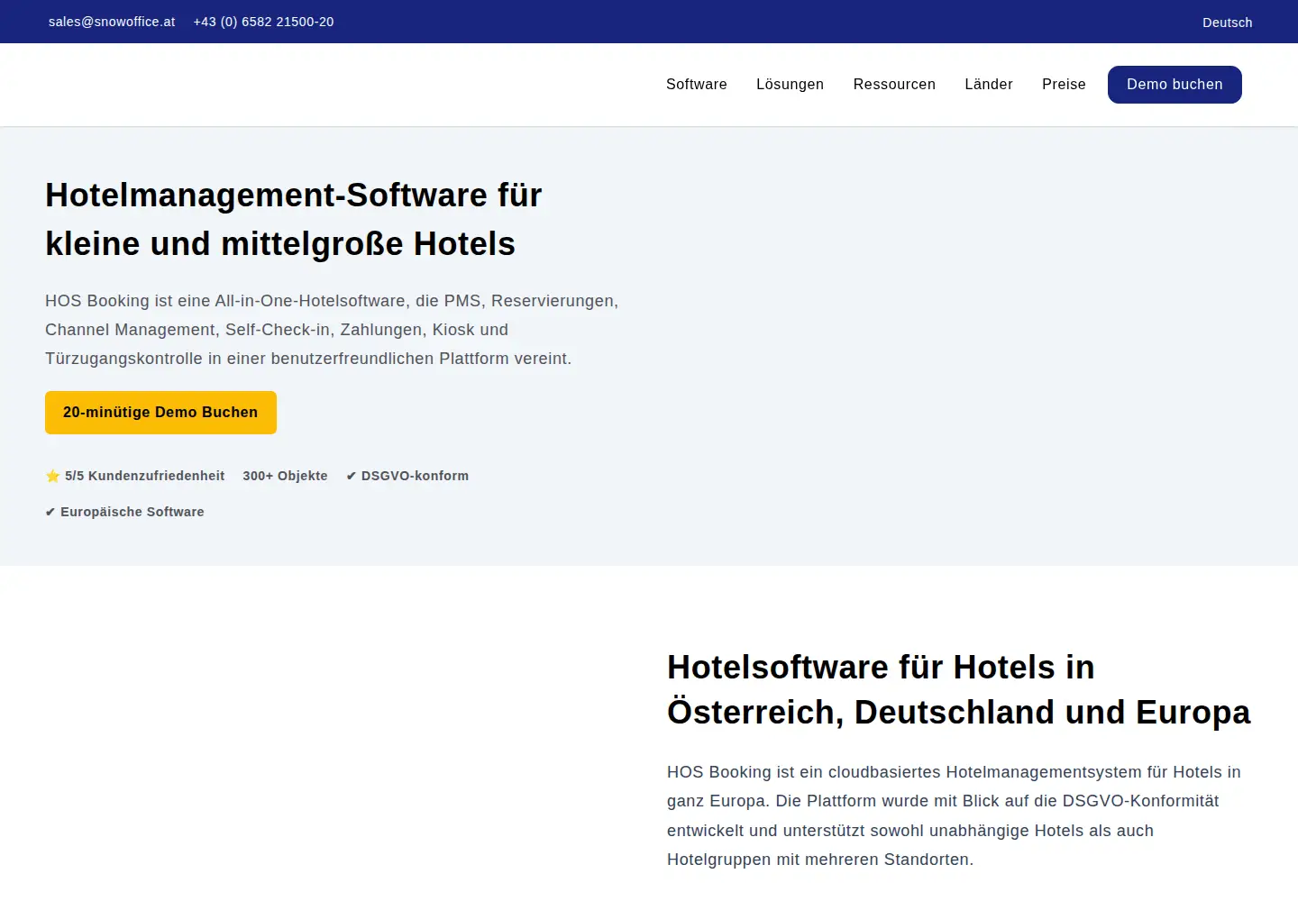Go to the Preise page

[x=1064, y=84]
